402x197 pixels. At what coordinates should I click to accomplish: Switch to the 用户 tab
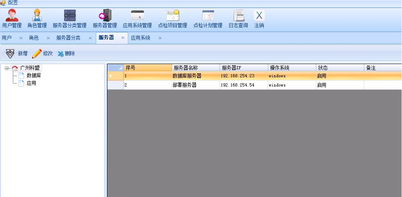coord(7,38)
